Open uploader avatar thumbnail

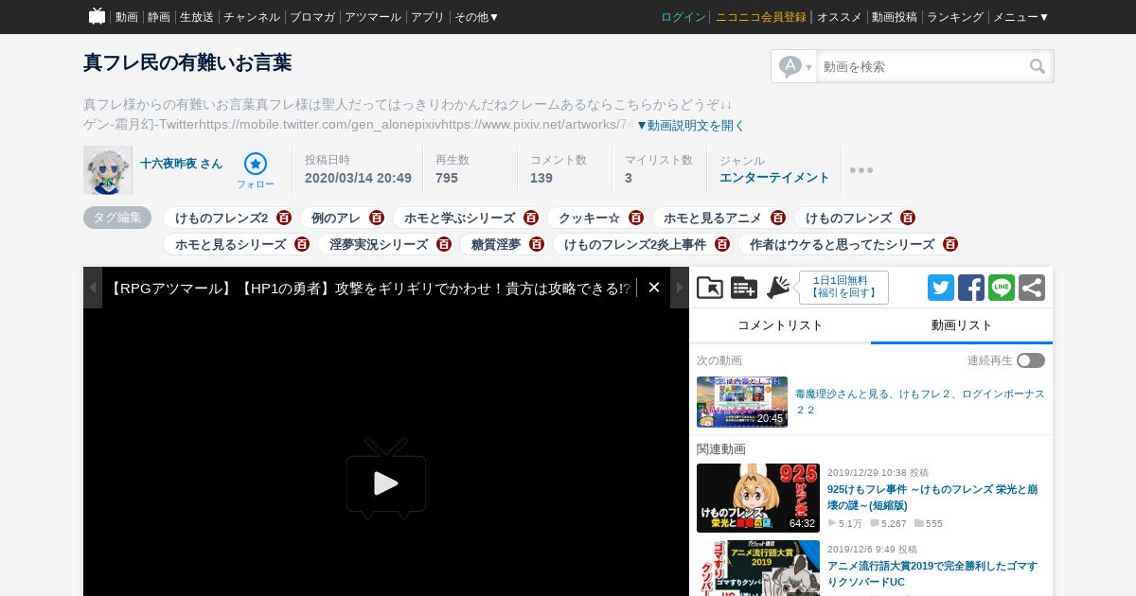108,170
